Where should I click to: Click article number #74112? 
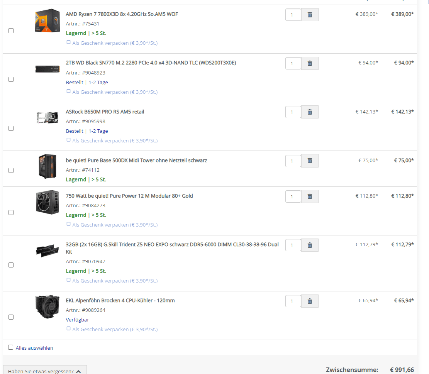click(x=91, y=170)
